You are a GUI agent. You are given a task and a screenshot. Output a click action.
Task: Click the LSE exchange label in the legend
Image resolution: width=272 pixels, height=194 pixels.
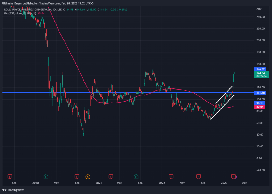point(59,10)
